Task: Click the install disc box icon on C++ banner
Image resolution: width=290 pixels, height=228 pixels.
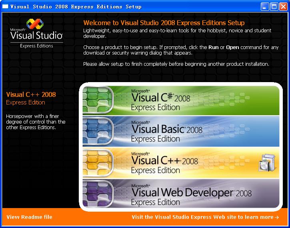Action: point(267,163)
